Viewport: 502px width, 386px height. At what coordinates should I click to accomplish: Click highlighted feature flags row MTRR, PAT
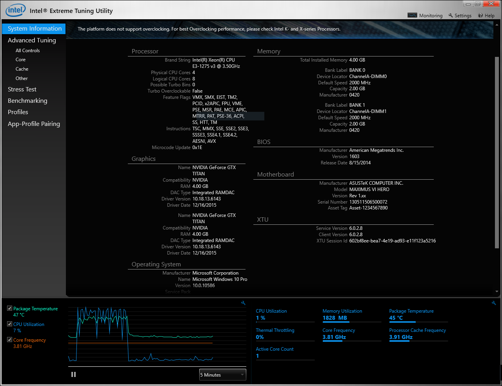(x=218, y=116)
